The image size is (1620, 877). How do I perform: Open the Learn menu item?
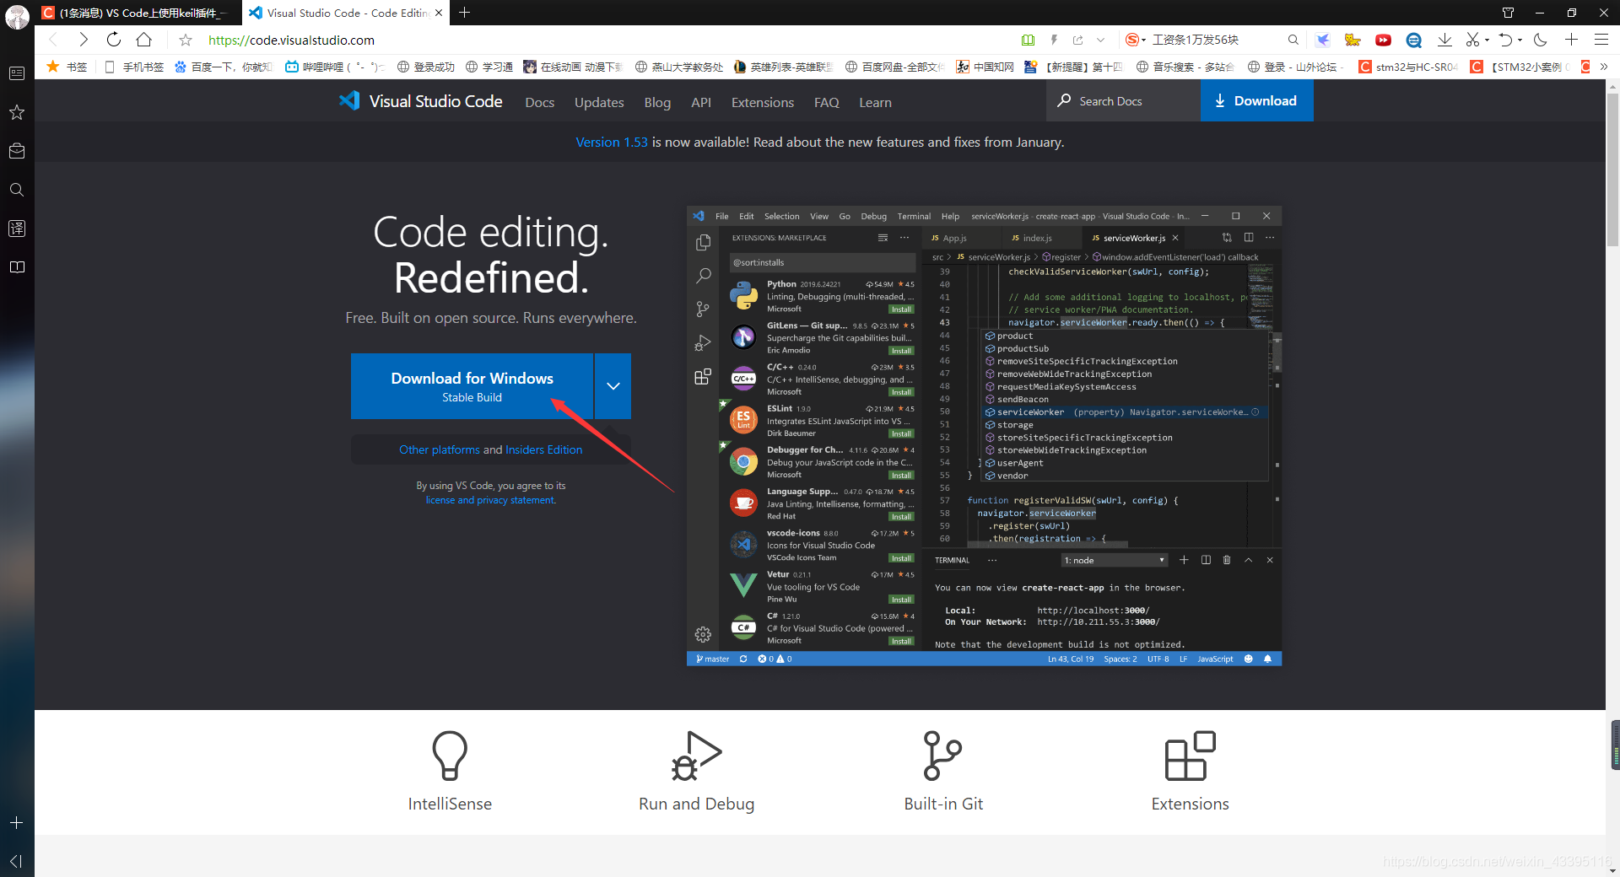875,102
